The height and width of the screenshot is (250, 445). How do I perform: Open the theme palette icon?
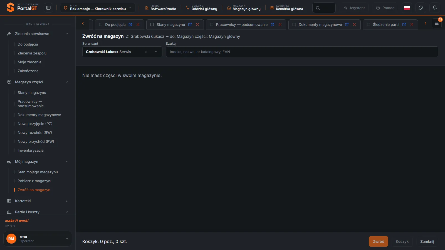coord(421,8)
